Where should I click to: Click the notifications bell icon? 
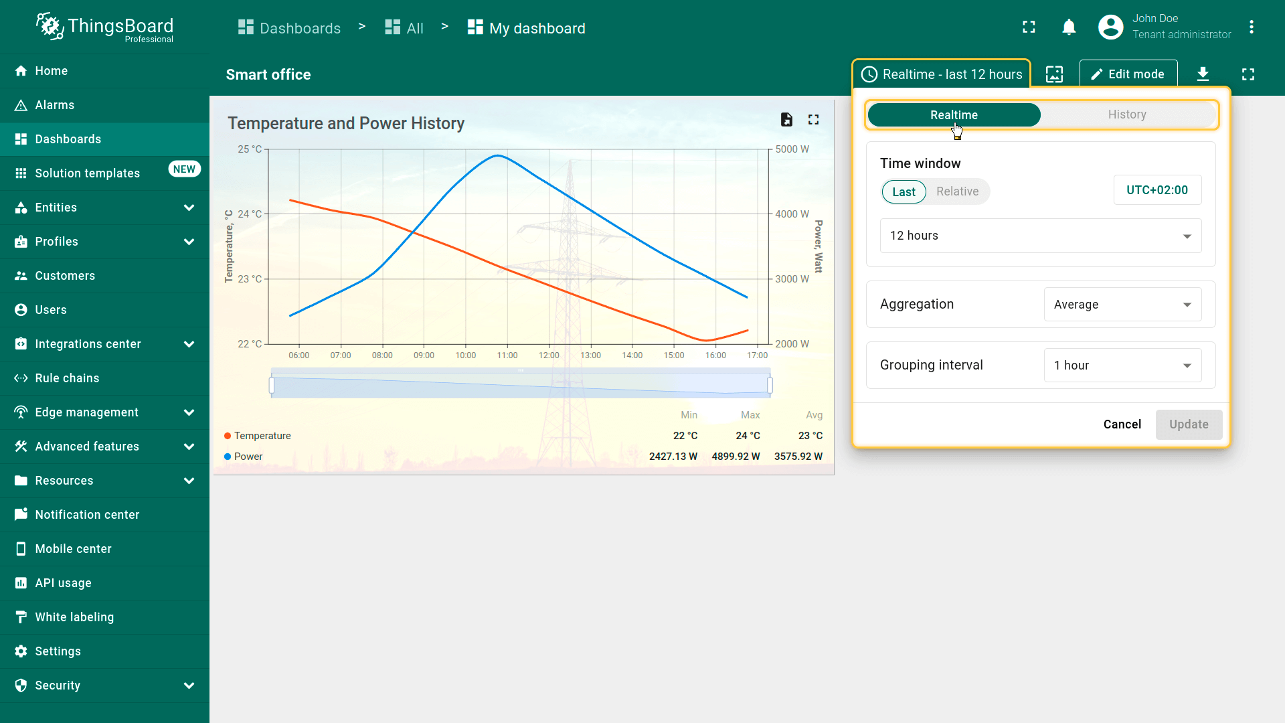tap(1069, 27)
